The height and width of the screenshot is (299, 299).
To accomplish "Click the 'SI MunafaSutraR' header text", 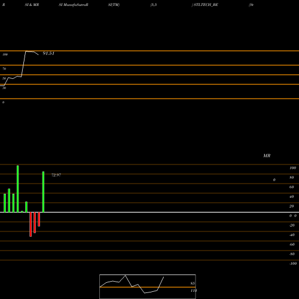I will coord(74,5).
